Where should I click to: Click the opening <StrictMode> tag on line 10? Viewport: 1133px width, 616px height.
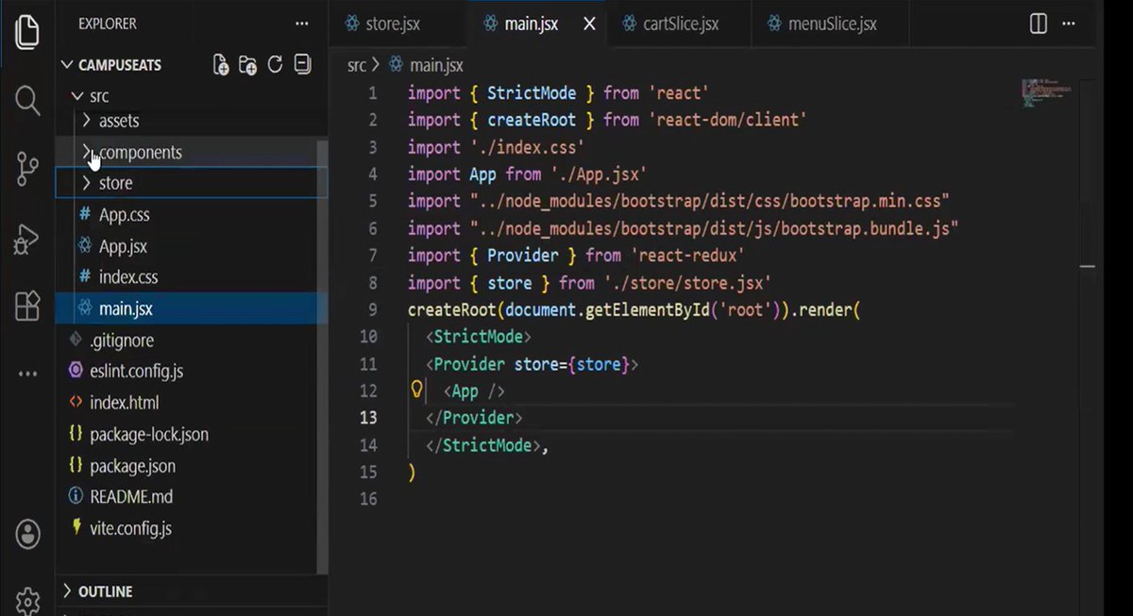click(479, 337)
